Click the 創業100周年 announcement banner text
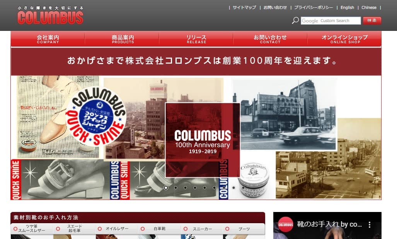Image resolution: width=397 pixels, height=239 pixels. (202, 61)
